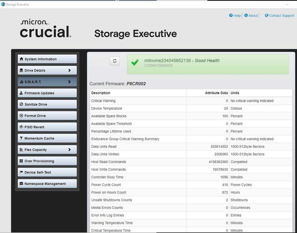Click the Unsafe Shutdowns Counts row label
The width and height of the screenshot is (297, 233).
pyautogui.click(x=112, y=200)
